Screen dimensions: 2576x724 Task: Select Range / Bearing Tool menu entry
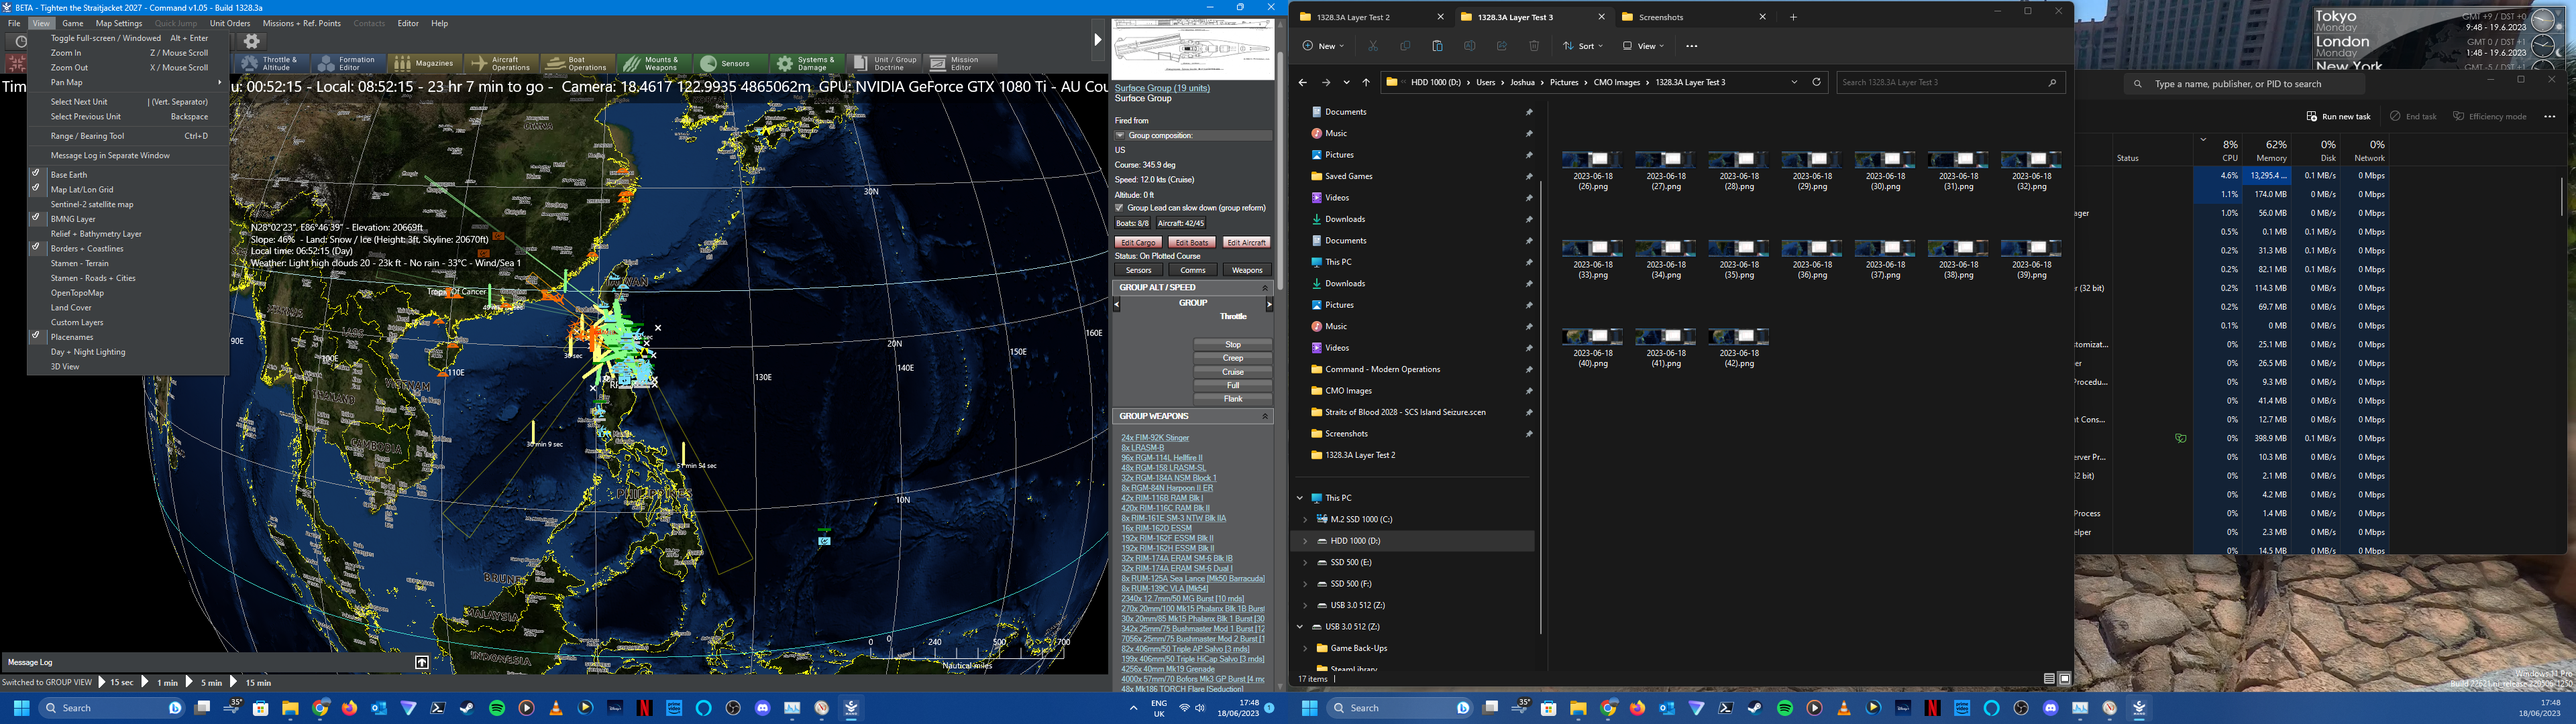click(x=129, y=136)
